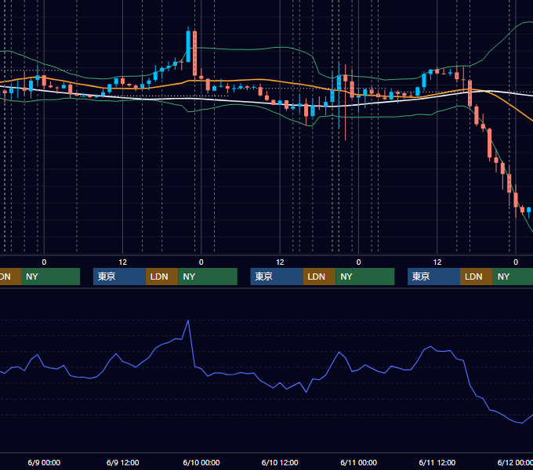Select the 6/10 00:00 time axis label
The width and height of the screenshot is (533, 470).
point(201,462)
